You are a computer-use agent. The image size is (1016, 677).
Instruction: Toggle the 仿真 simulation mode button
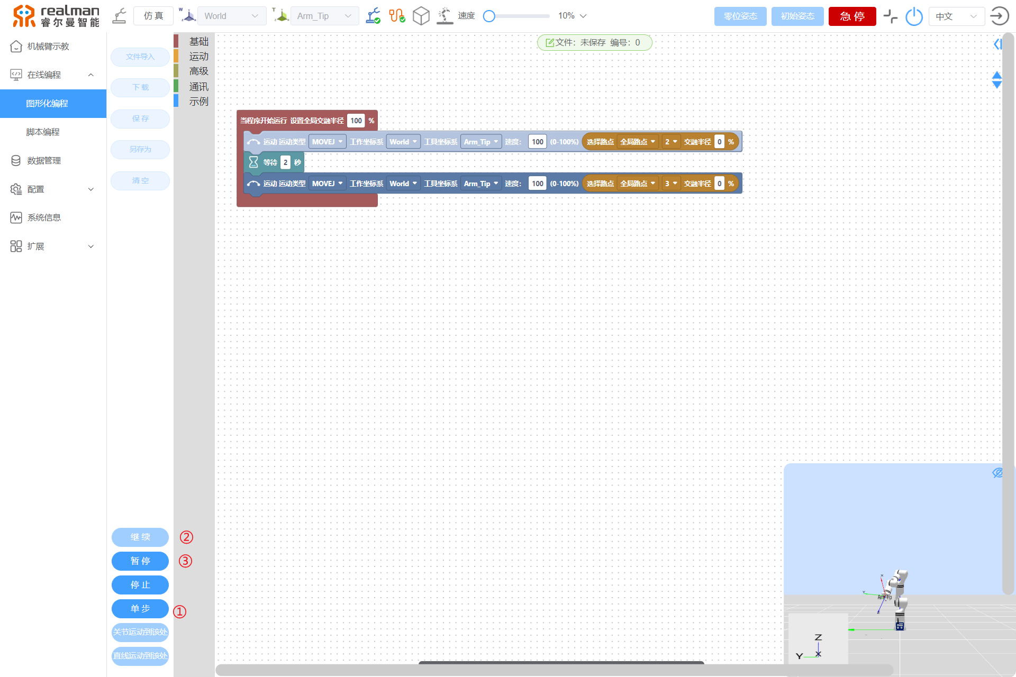coord(153,16)
